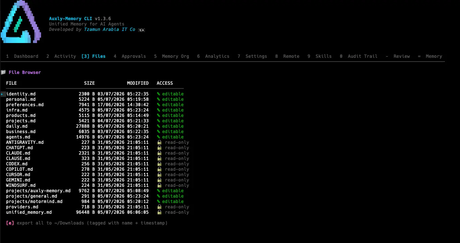Select the unified_memory.md file name

pos(29,212)
